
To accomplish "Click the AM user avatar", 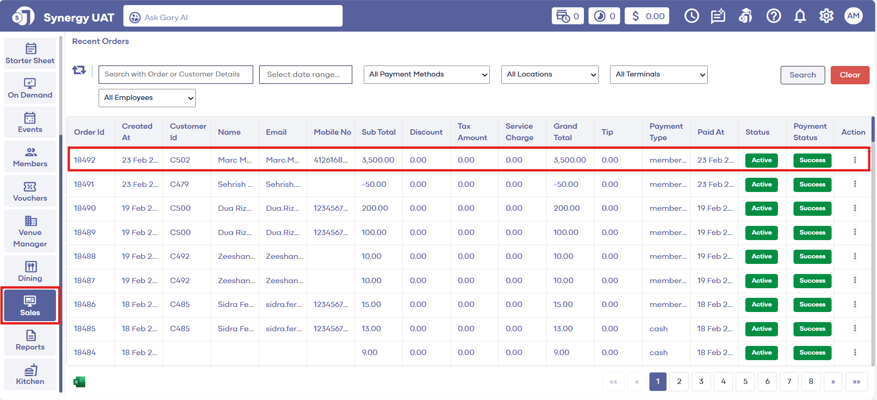I will pyautogui.click(x=853, y=16).
